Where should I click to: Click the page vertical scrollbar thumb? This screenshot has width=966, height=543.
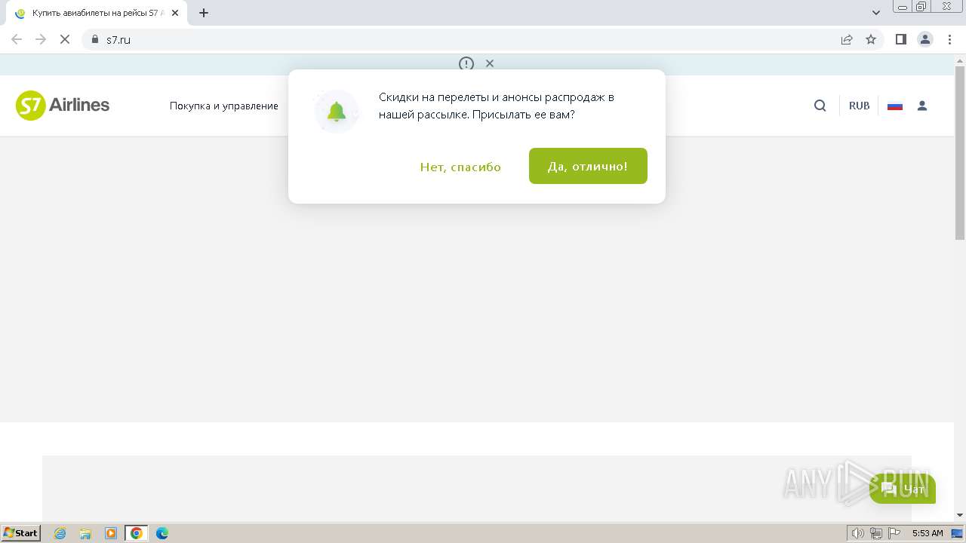point(960,153)
